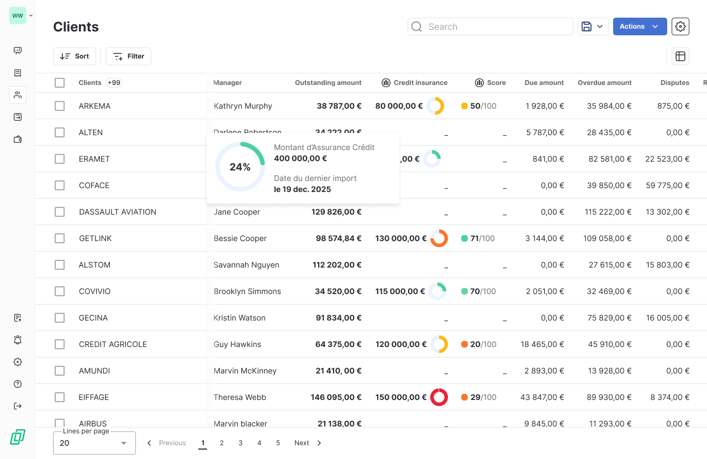Open the help question mark icon
Screen dimensions: 707x459
coord(18,384)
